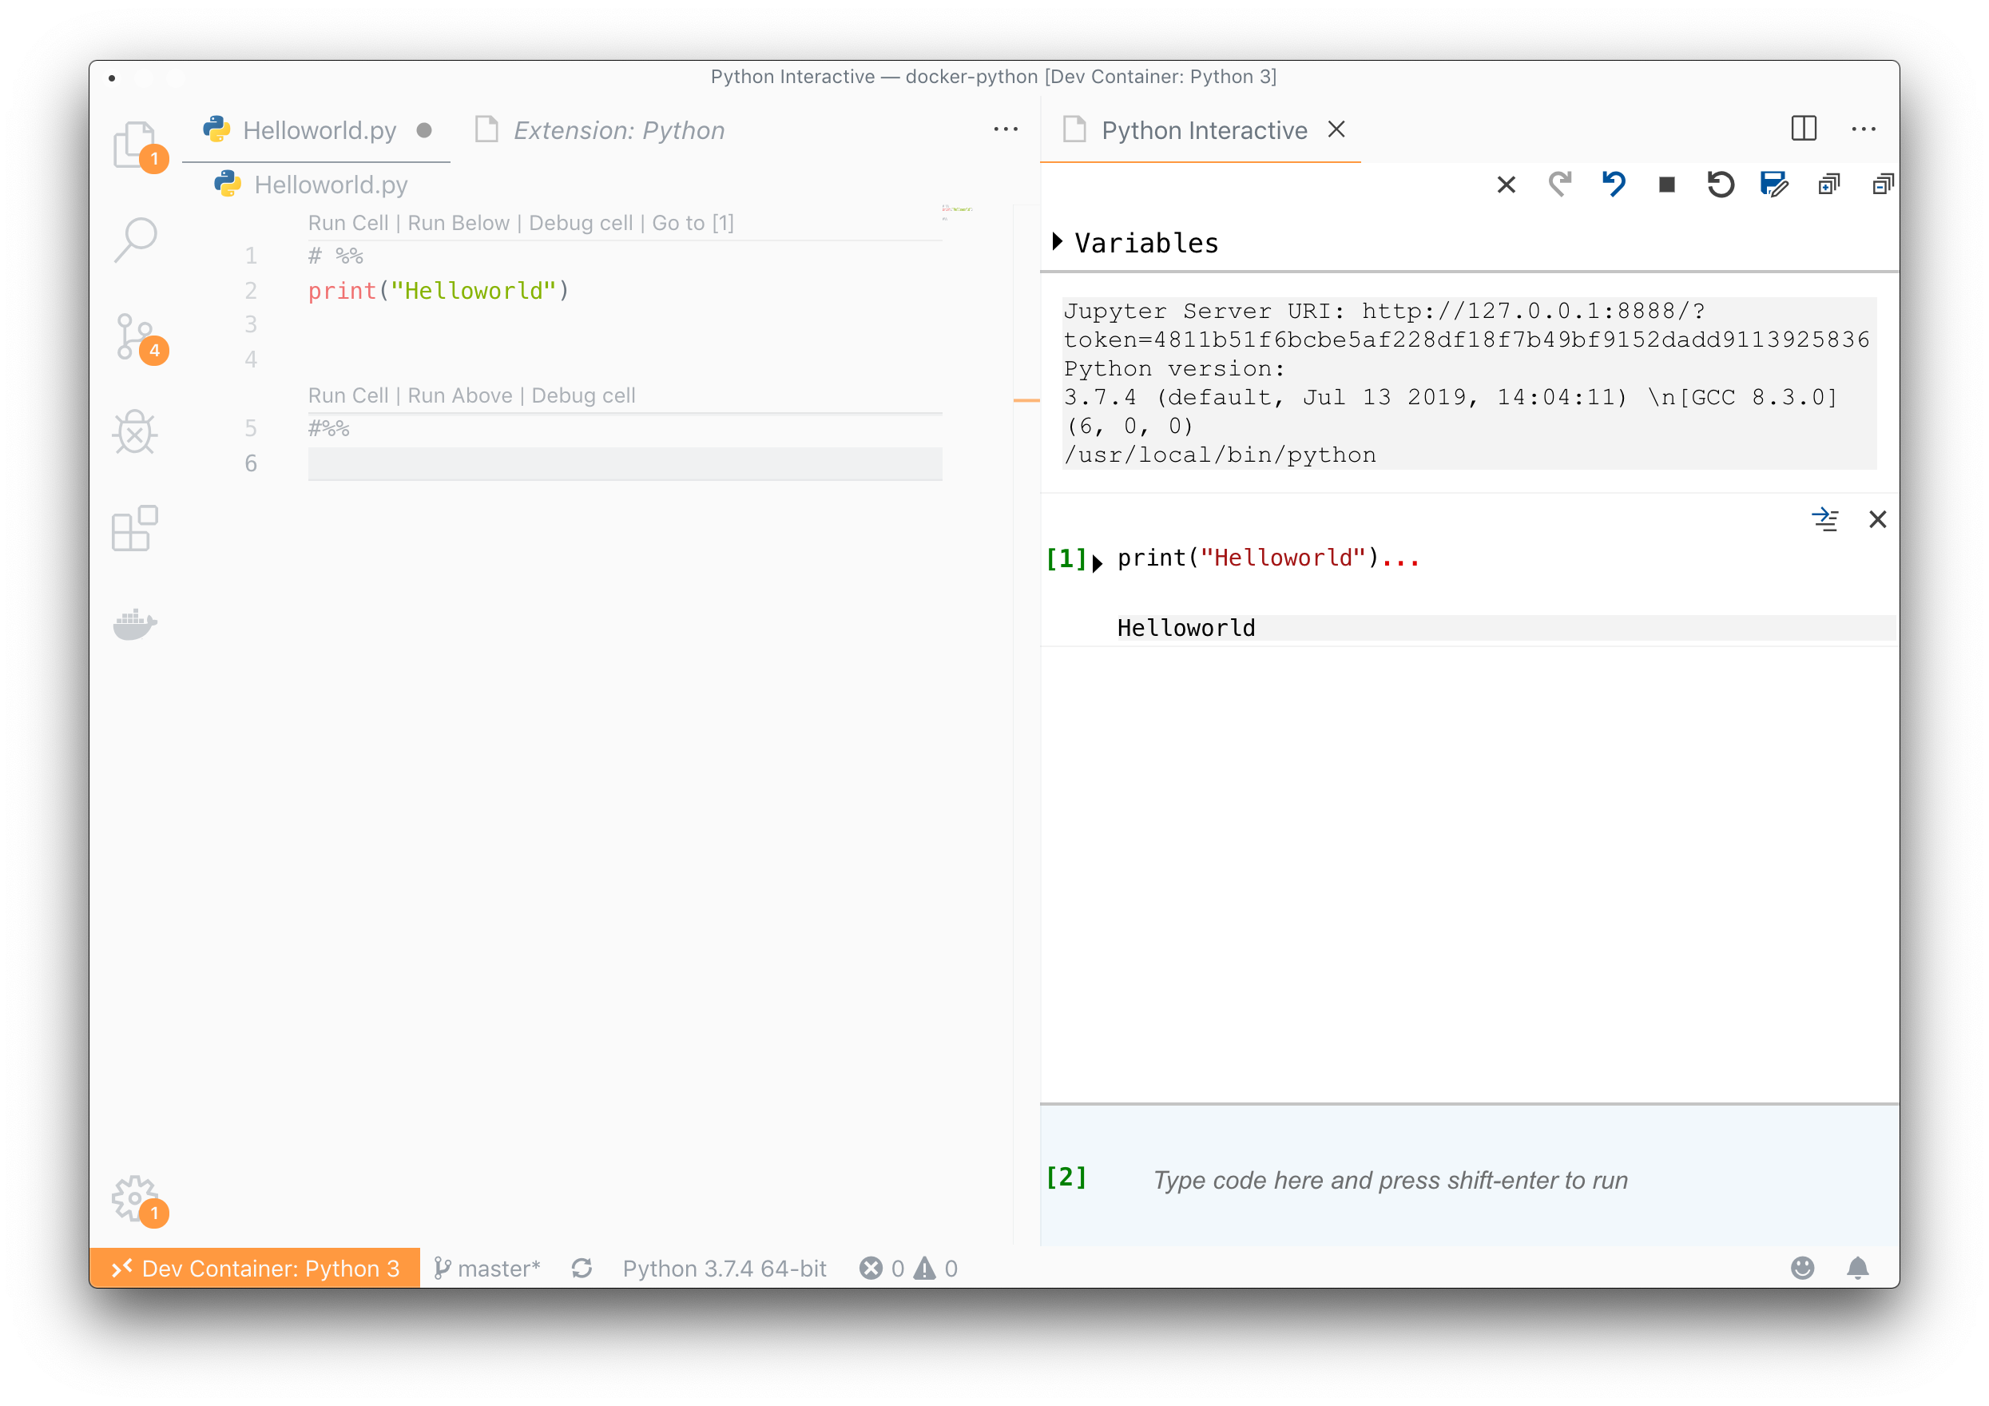
Task: Collapse all cell inputs icon
Action: coord(1883,185)
